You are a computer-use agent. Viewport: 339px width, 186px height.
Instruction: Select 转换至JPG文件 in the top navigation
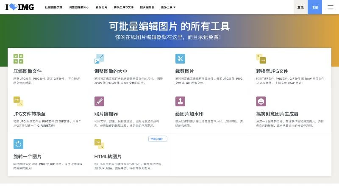pyautogui.click(x=124, y=7)
